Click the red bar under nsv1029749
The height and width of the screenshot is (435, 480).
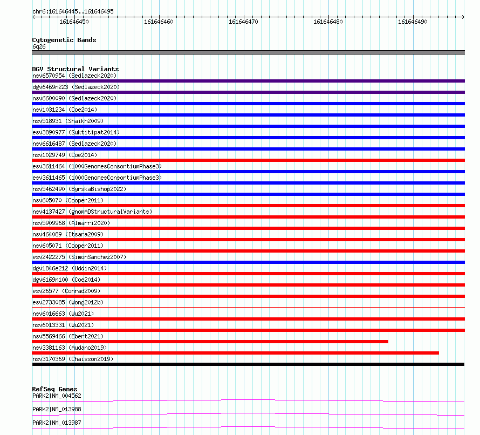248,160
